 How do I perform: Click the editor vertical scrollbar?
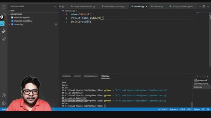click(210, 40)
